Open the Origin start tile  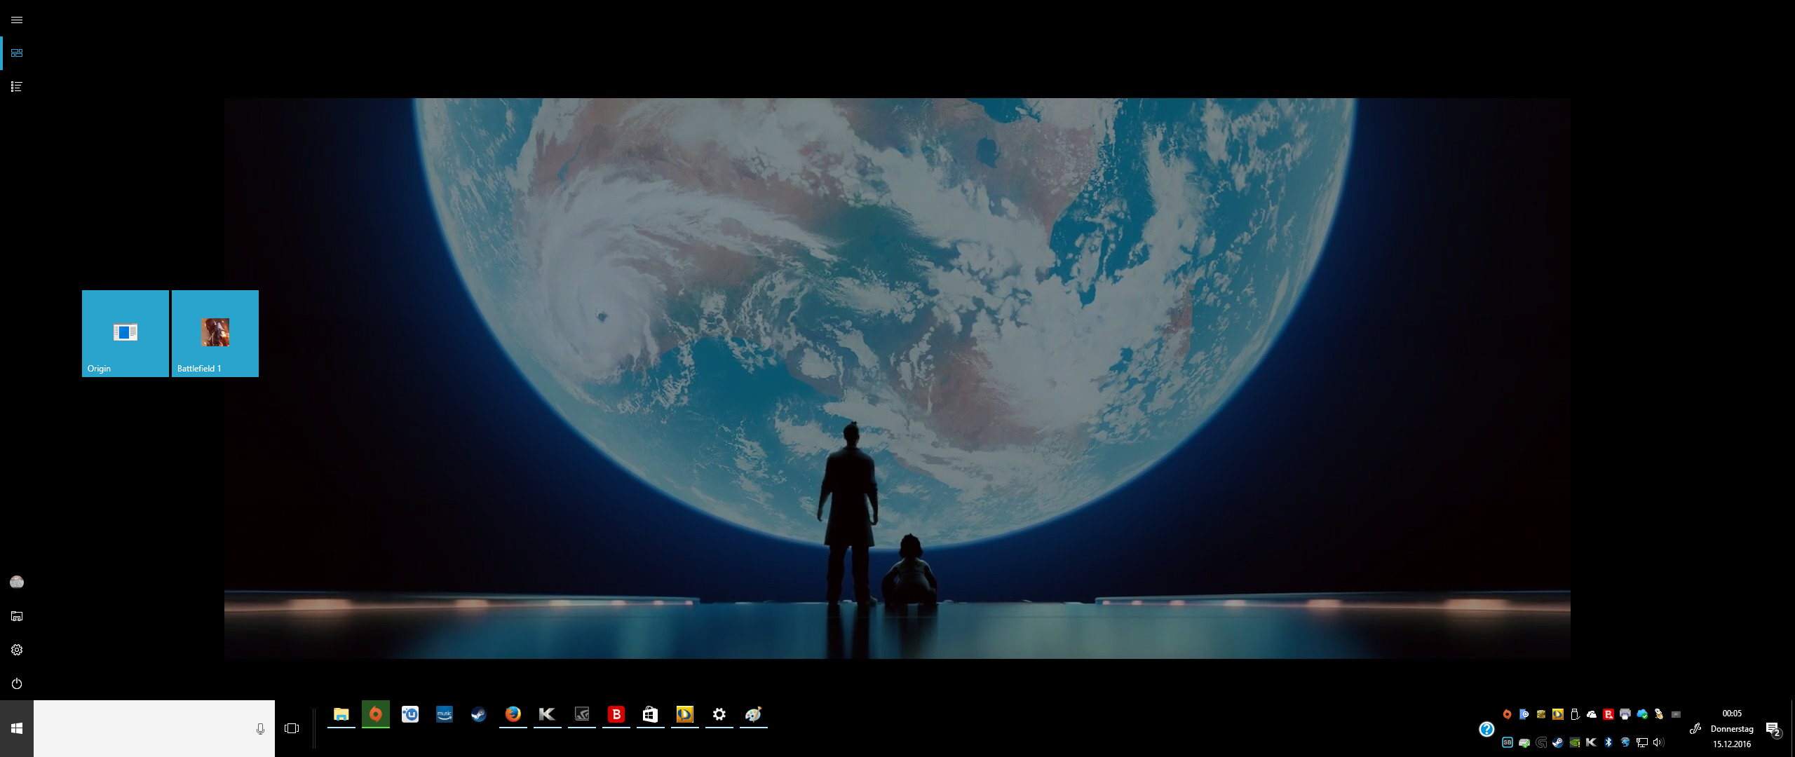point(126,334)
